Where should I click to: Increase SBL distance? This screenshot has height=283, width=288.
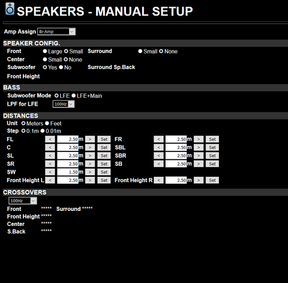(x=199, y=147)
